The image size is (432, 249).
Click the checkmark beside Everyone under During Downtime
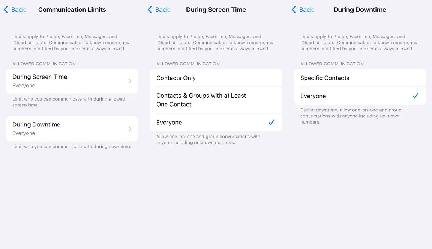coord(415,96)
